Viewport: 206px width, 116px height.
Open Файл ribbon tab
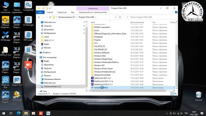40,12
